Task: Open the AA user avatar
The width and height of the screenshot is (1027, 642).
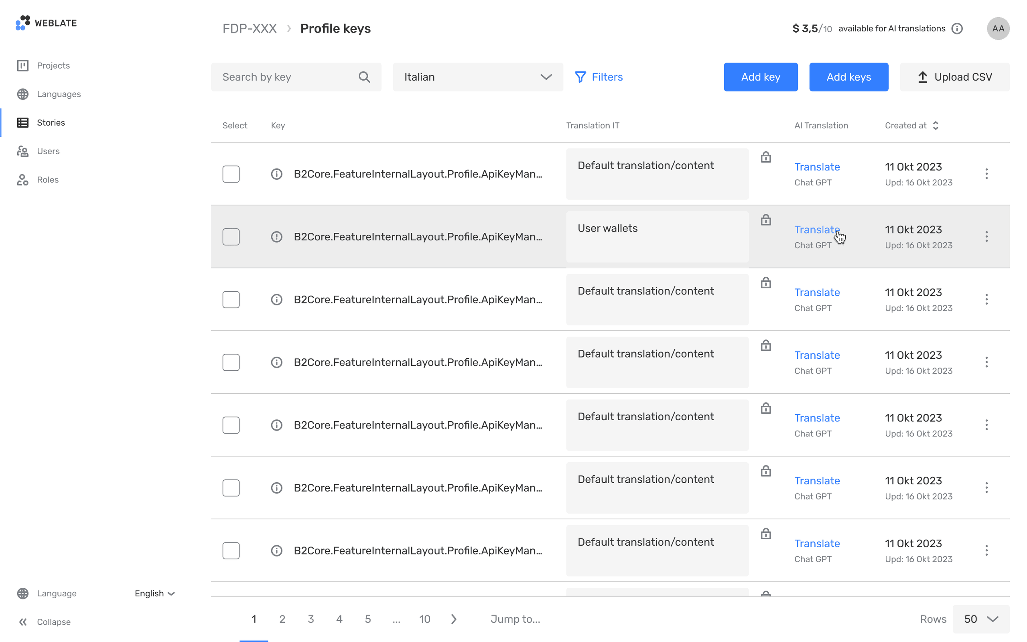Action: pyautogui.click(x=998, y=28)
